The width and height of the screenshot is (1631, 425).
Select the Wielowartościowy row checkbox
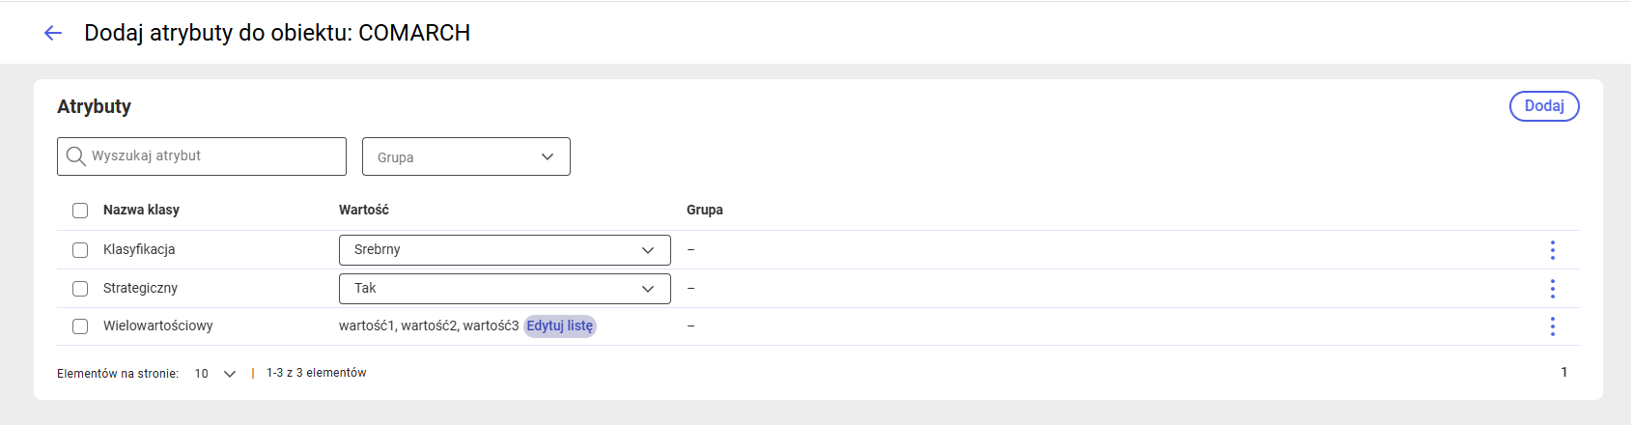(80, 326)
